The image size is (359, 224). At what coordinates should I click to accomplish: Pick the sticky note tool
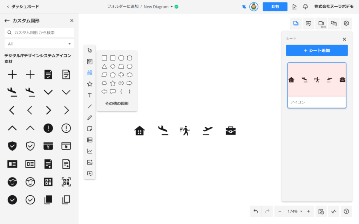click(90, 129)
